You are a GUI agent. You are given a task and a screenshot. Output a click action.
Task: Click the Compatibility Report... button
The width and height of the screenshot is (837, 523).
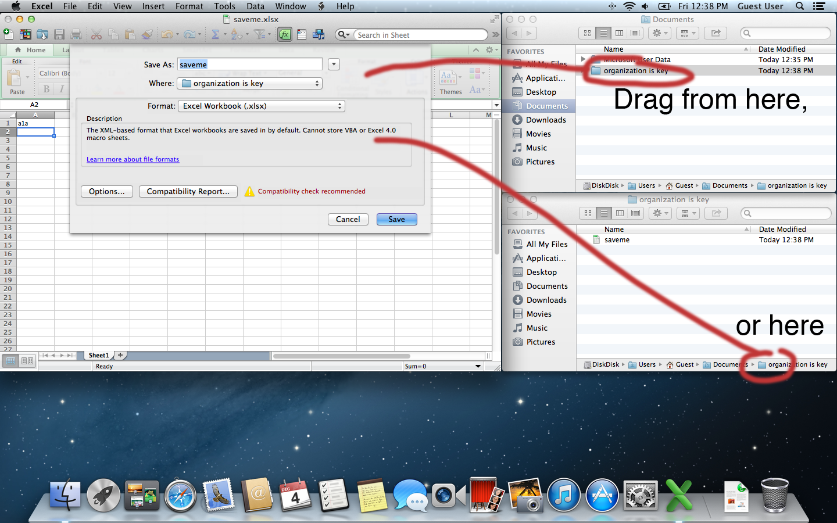188,191
